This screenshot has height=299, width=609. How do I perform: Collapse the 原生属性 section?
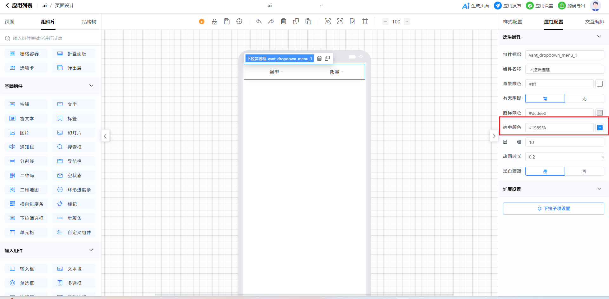point(599,37)
